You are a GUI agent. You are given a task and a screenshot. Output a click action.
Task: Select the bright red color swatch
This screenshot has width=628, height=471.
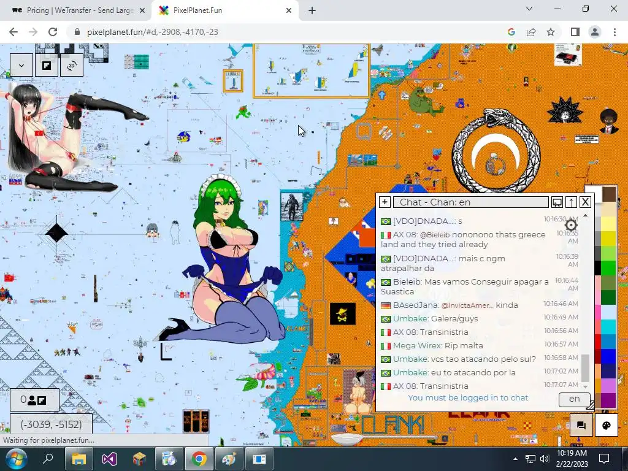pyautogui.click(x=597, y=341)
